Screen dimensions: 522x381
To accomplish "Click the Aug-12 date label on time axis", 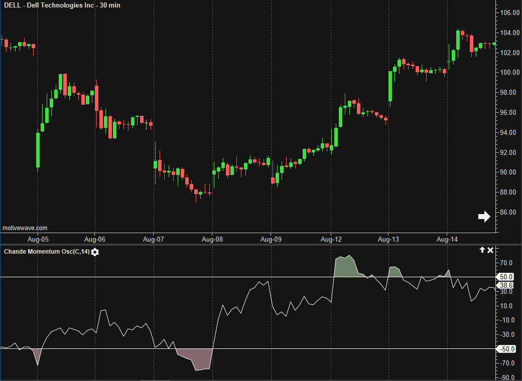I will 331,240.
